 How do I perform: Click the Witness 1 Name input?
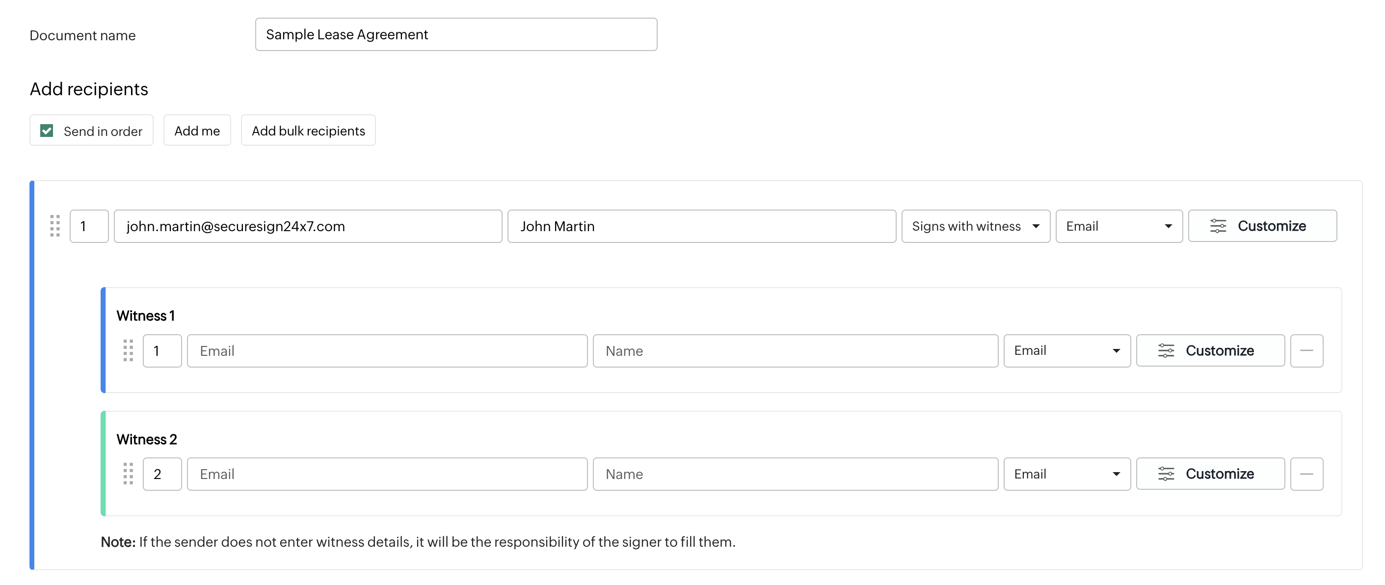coord(795,350)
